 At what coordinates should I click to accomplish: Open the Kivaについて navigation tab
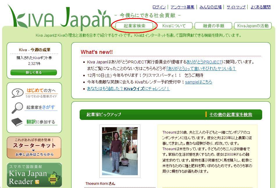[x=174, y=26]
